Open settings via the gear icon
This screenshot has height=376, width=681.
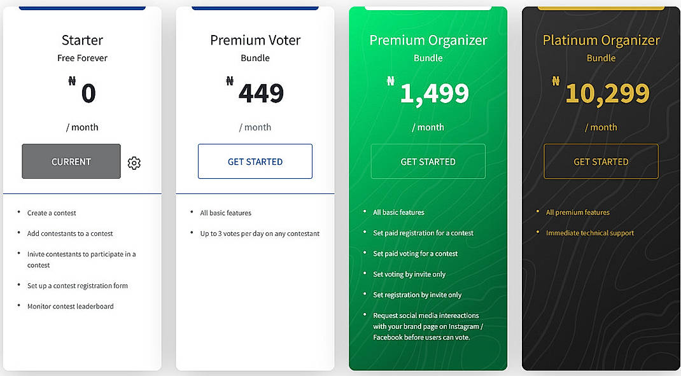point(134,163)
